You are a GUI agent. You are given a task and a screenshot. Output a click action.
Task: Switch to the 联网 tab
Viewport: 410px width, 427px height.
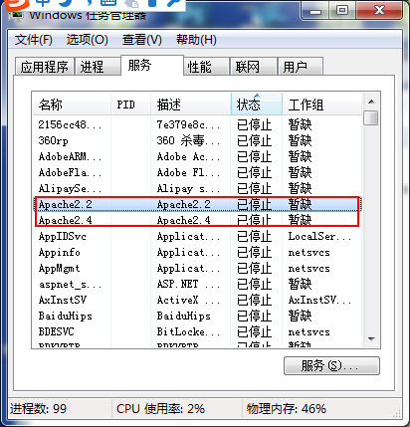tap(254, 67)
